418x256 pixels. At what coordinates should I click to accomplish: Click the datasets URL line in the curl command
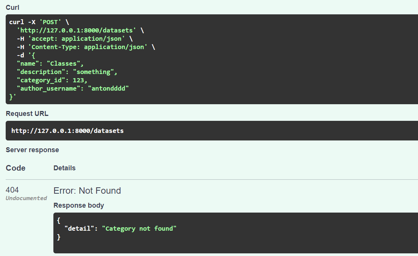(x=80, y=31)
